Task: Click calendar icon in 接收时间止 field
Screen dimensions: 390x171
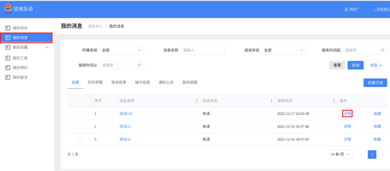Action: 139,65
